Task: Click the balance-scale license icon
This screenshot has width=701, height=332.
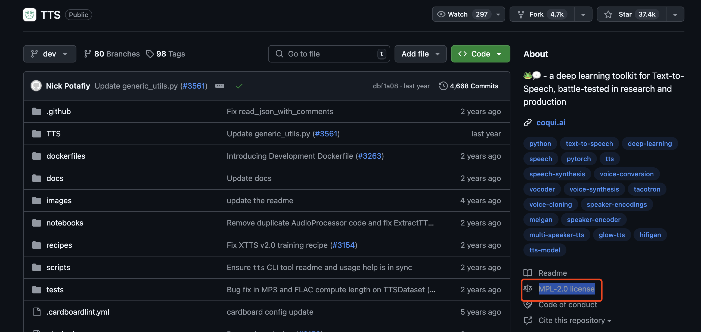Action: [528, 289]
